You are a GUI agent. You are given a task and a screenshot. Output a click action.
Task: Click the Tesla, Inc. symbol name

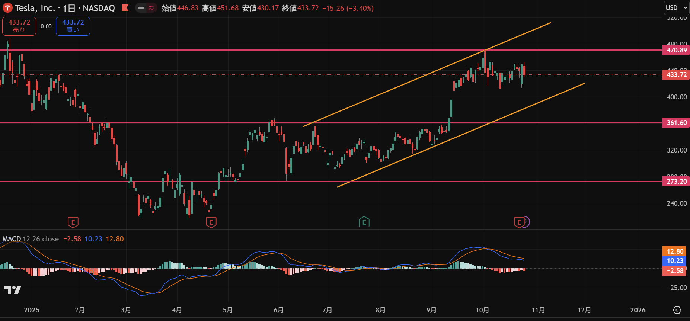point(35,8)
